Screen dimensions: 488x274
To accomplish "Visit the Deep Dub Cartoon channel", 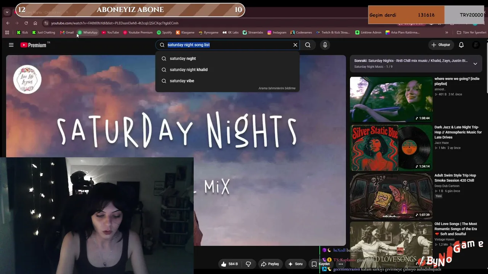I will tap(447, 186).
